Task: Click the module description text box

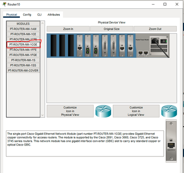Action: (x=85, y=143)
